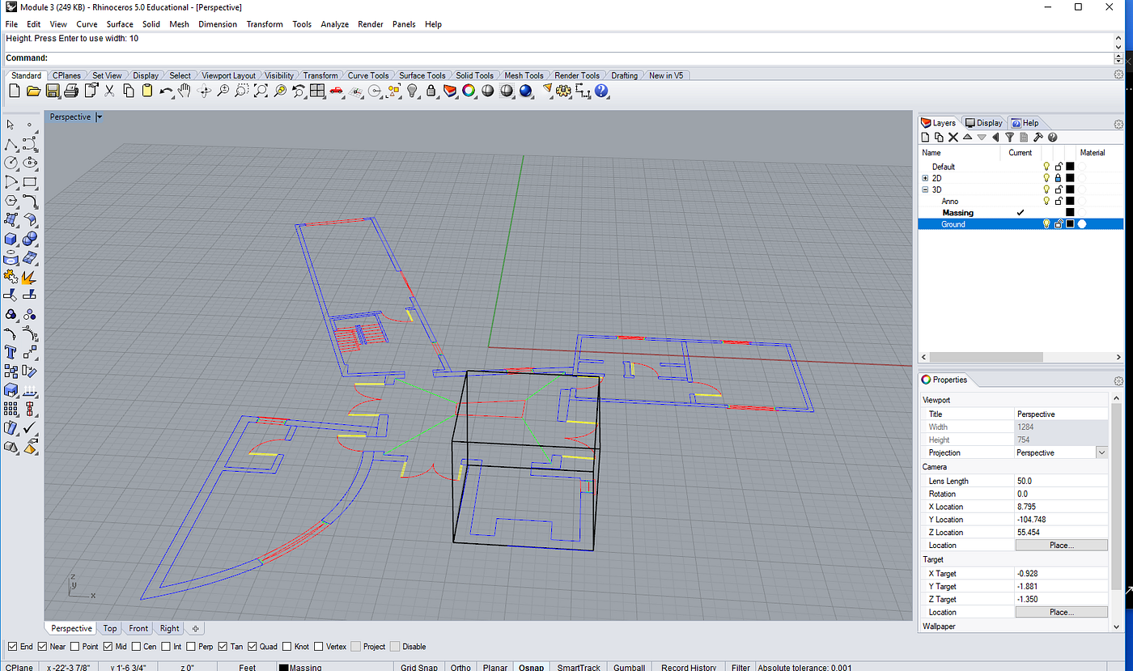Click color swatch of Ground layer
This screenshot has width=1133, height=671.
coord(1070,224)
